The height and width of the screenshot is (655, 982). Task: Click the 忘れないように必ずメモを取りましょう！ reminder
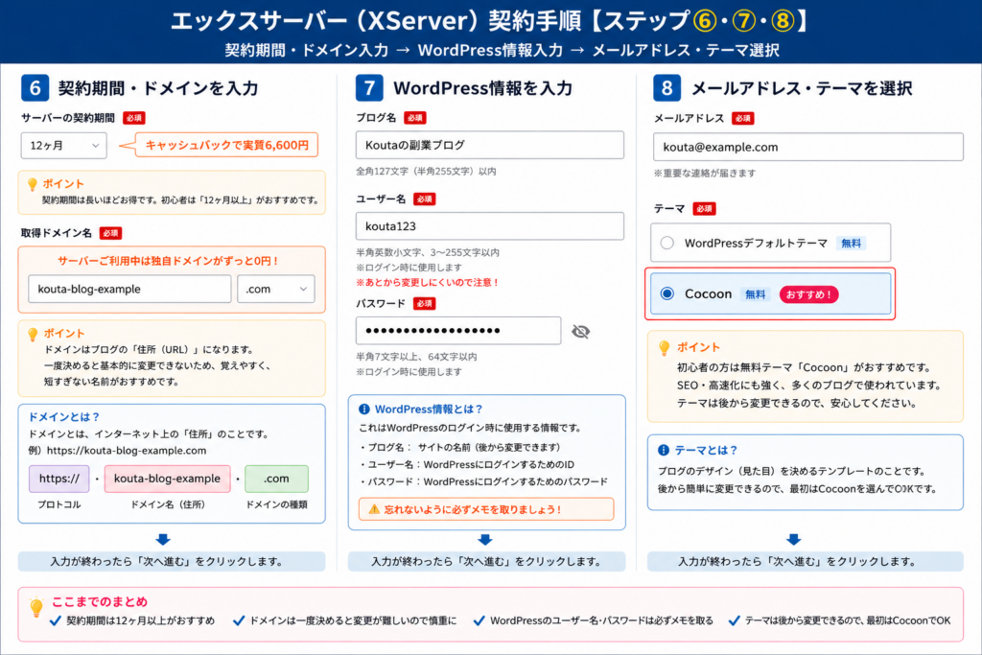[x=486, y=509]
